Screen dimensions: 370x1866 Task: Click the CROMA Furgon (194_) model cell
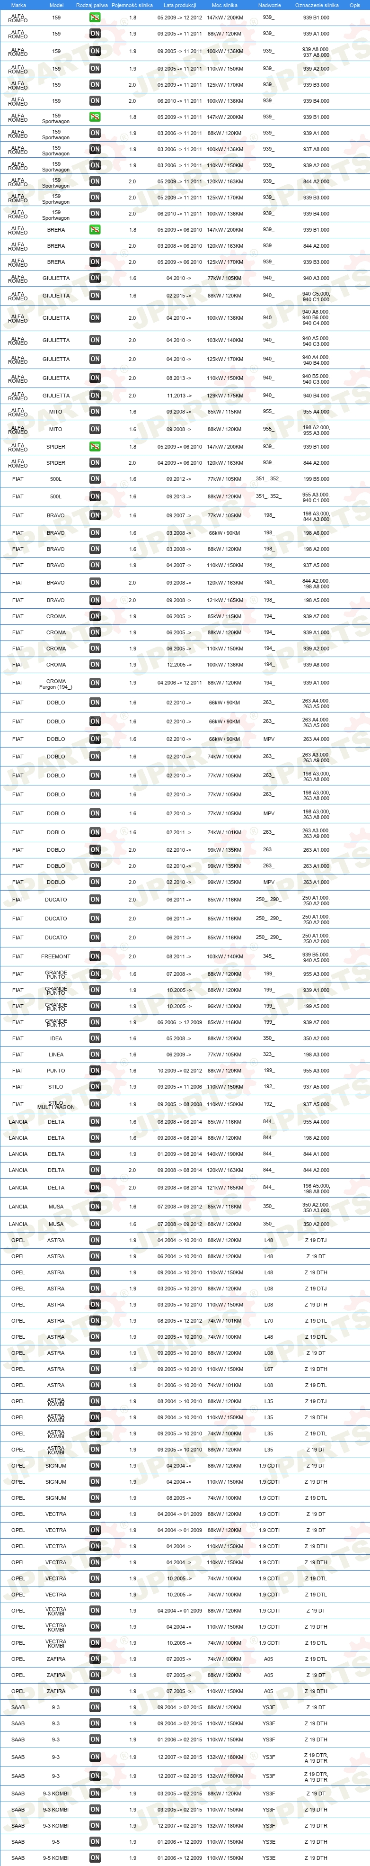coord(56,684)
